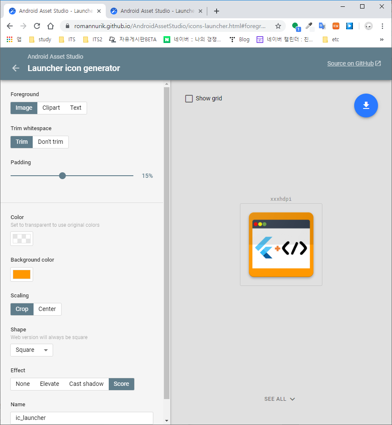Go back with the header arrow icon
Image resolution: width=392 pixels, height=425 pixels.
16,68
